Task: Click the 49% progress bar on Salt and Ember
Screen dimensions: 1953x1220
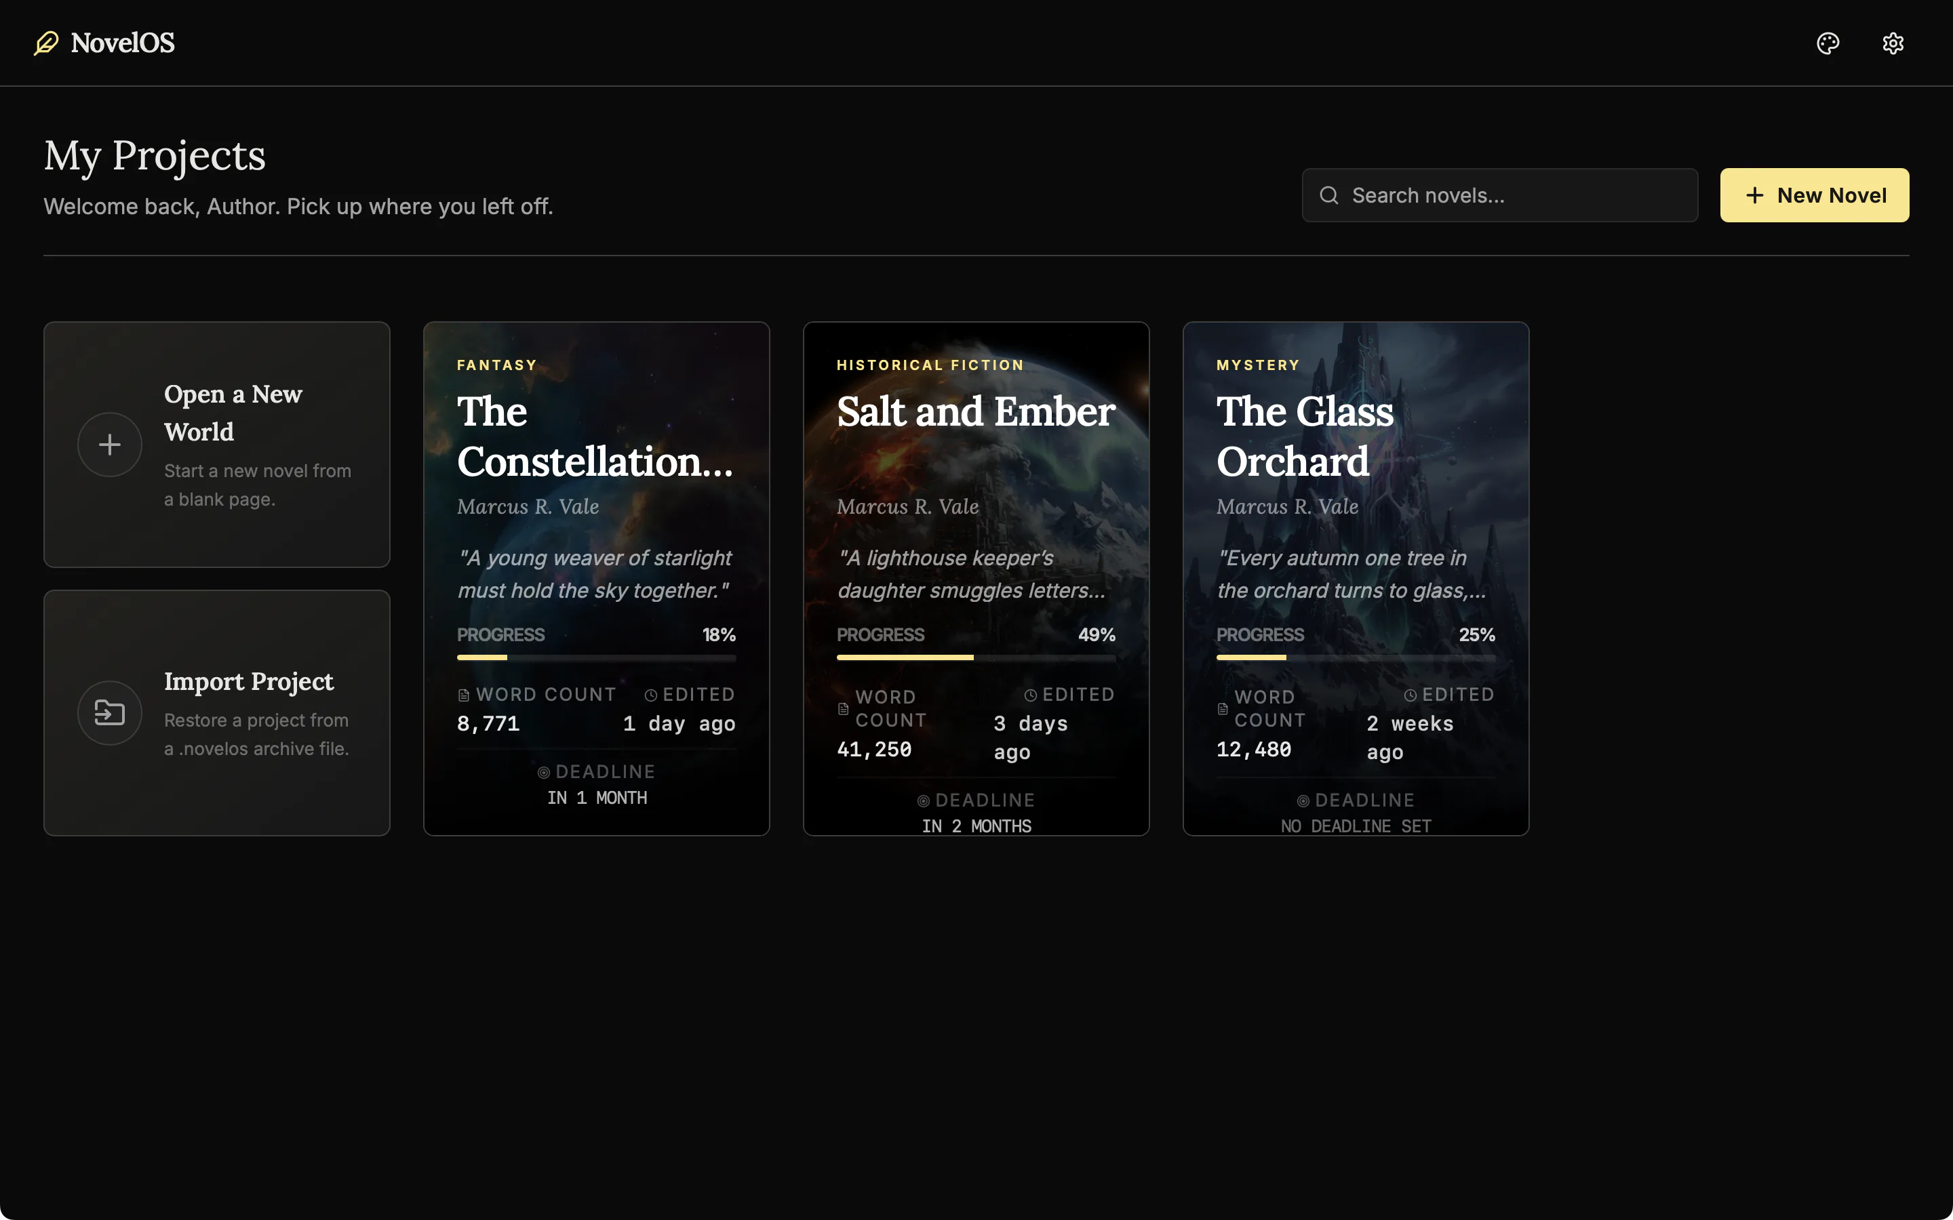Action: [976, 657]
